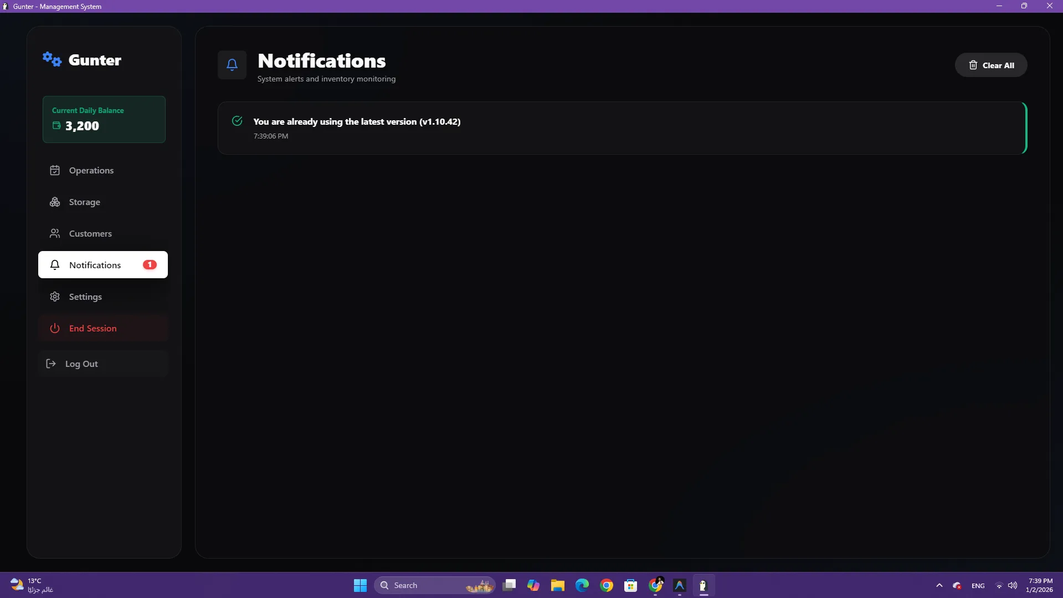This screenshot has width=1063, height=598.
Task: Open the Storage section
Action: (x=103, y=202)
